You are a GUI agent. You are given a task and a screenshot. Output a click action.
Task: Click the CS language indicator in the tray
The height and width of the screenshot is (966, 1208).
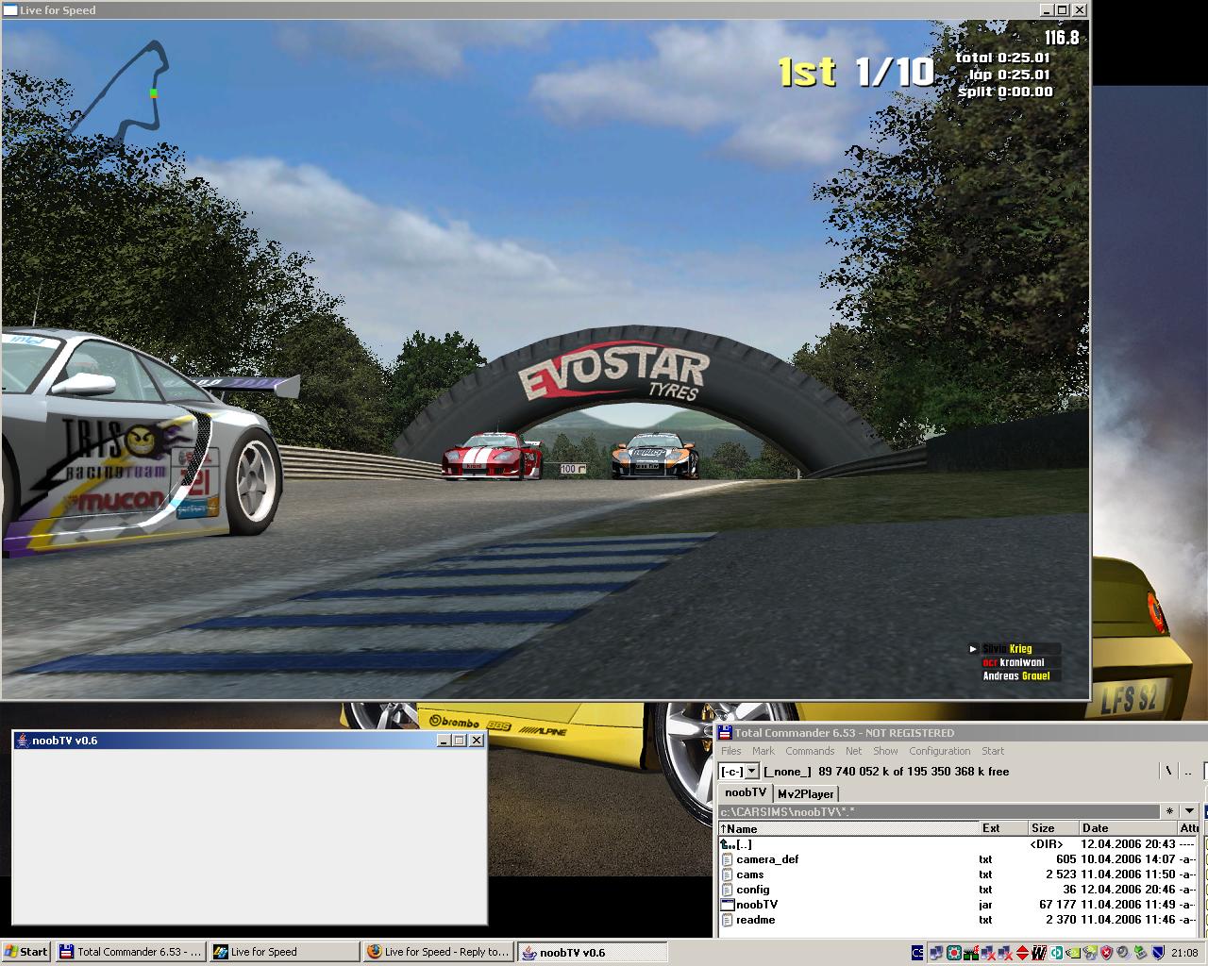coord(917,952)
